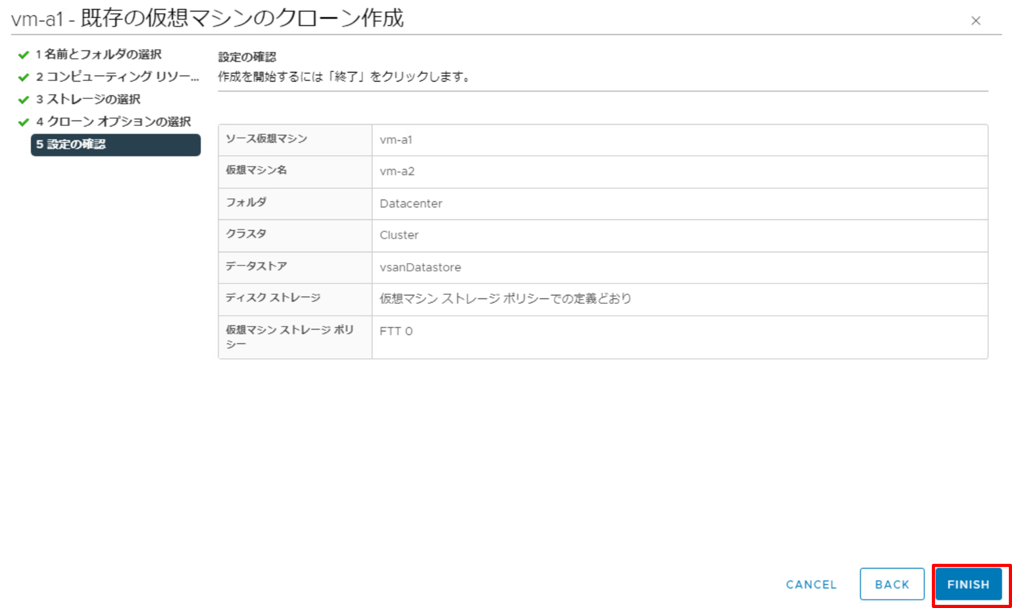Click the ディスク ストレージ row label
1012x608 pixels.
pos(273,297)
